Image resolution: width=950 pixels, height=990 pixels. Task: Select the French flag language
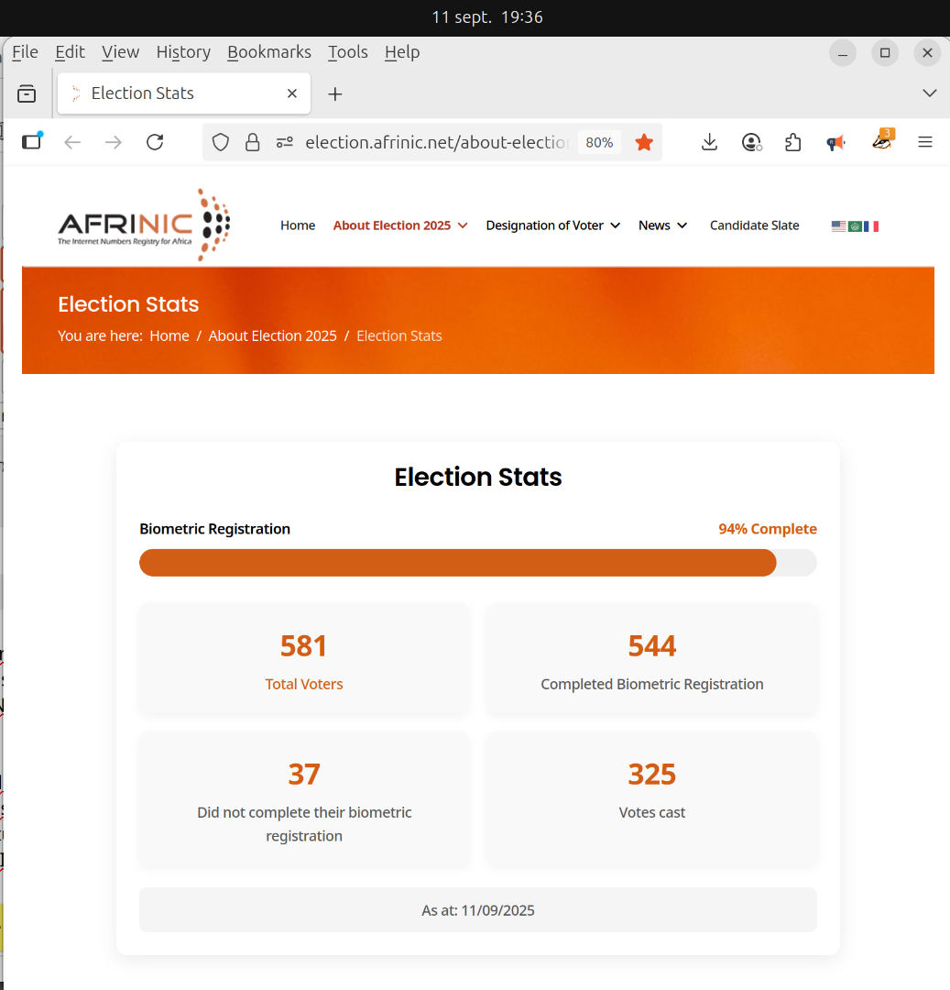(871, 226)
